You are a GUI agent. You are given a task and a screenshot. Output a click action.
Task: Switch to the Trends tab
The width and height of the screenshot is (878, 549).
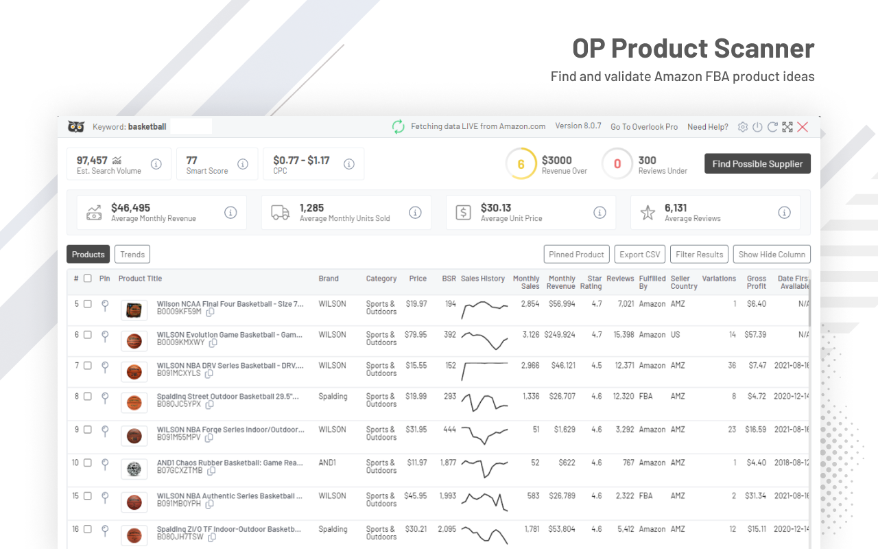click(132, 254)
